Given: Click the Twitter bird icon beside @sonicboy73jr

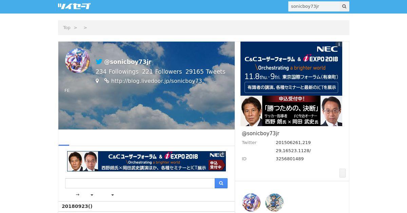Looking at the screenshot, I should (x=99, y=62).
